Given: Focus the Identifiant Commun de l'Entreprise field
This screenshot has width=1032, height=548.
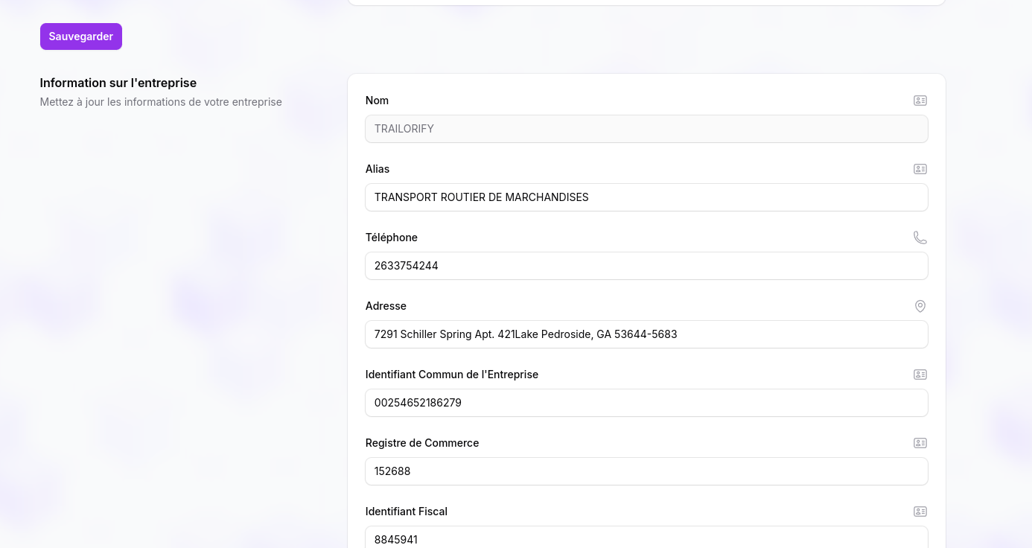Looking at the screenshot, I should tap(646, 403).
